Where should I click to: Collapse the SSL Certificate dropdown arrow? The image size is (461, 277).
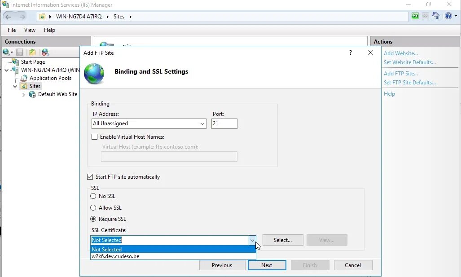point(252,240)
